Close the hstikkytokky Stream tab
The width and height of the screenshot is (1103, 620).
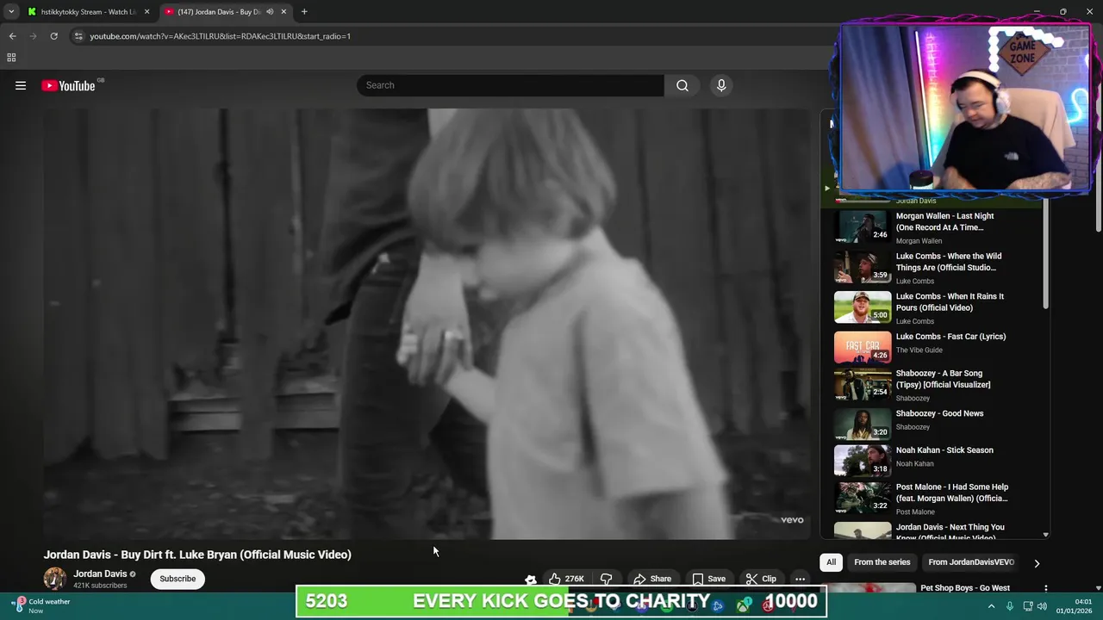(x=146, y=12)
